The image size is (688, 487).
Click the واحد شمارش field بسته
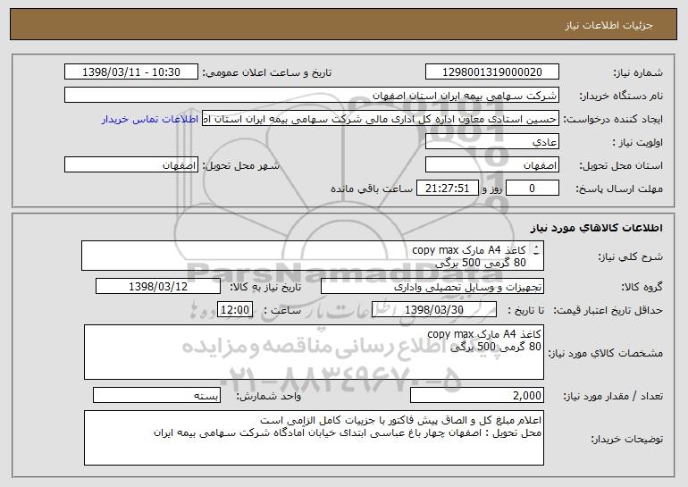point(156,395)
